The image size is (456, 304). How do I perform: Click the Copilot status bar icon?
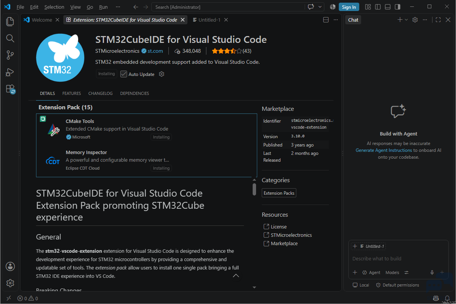click(436, 298)
